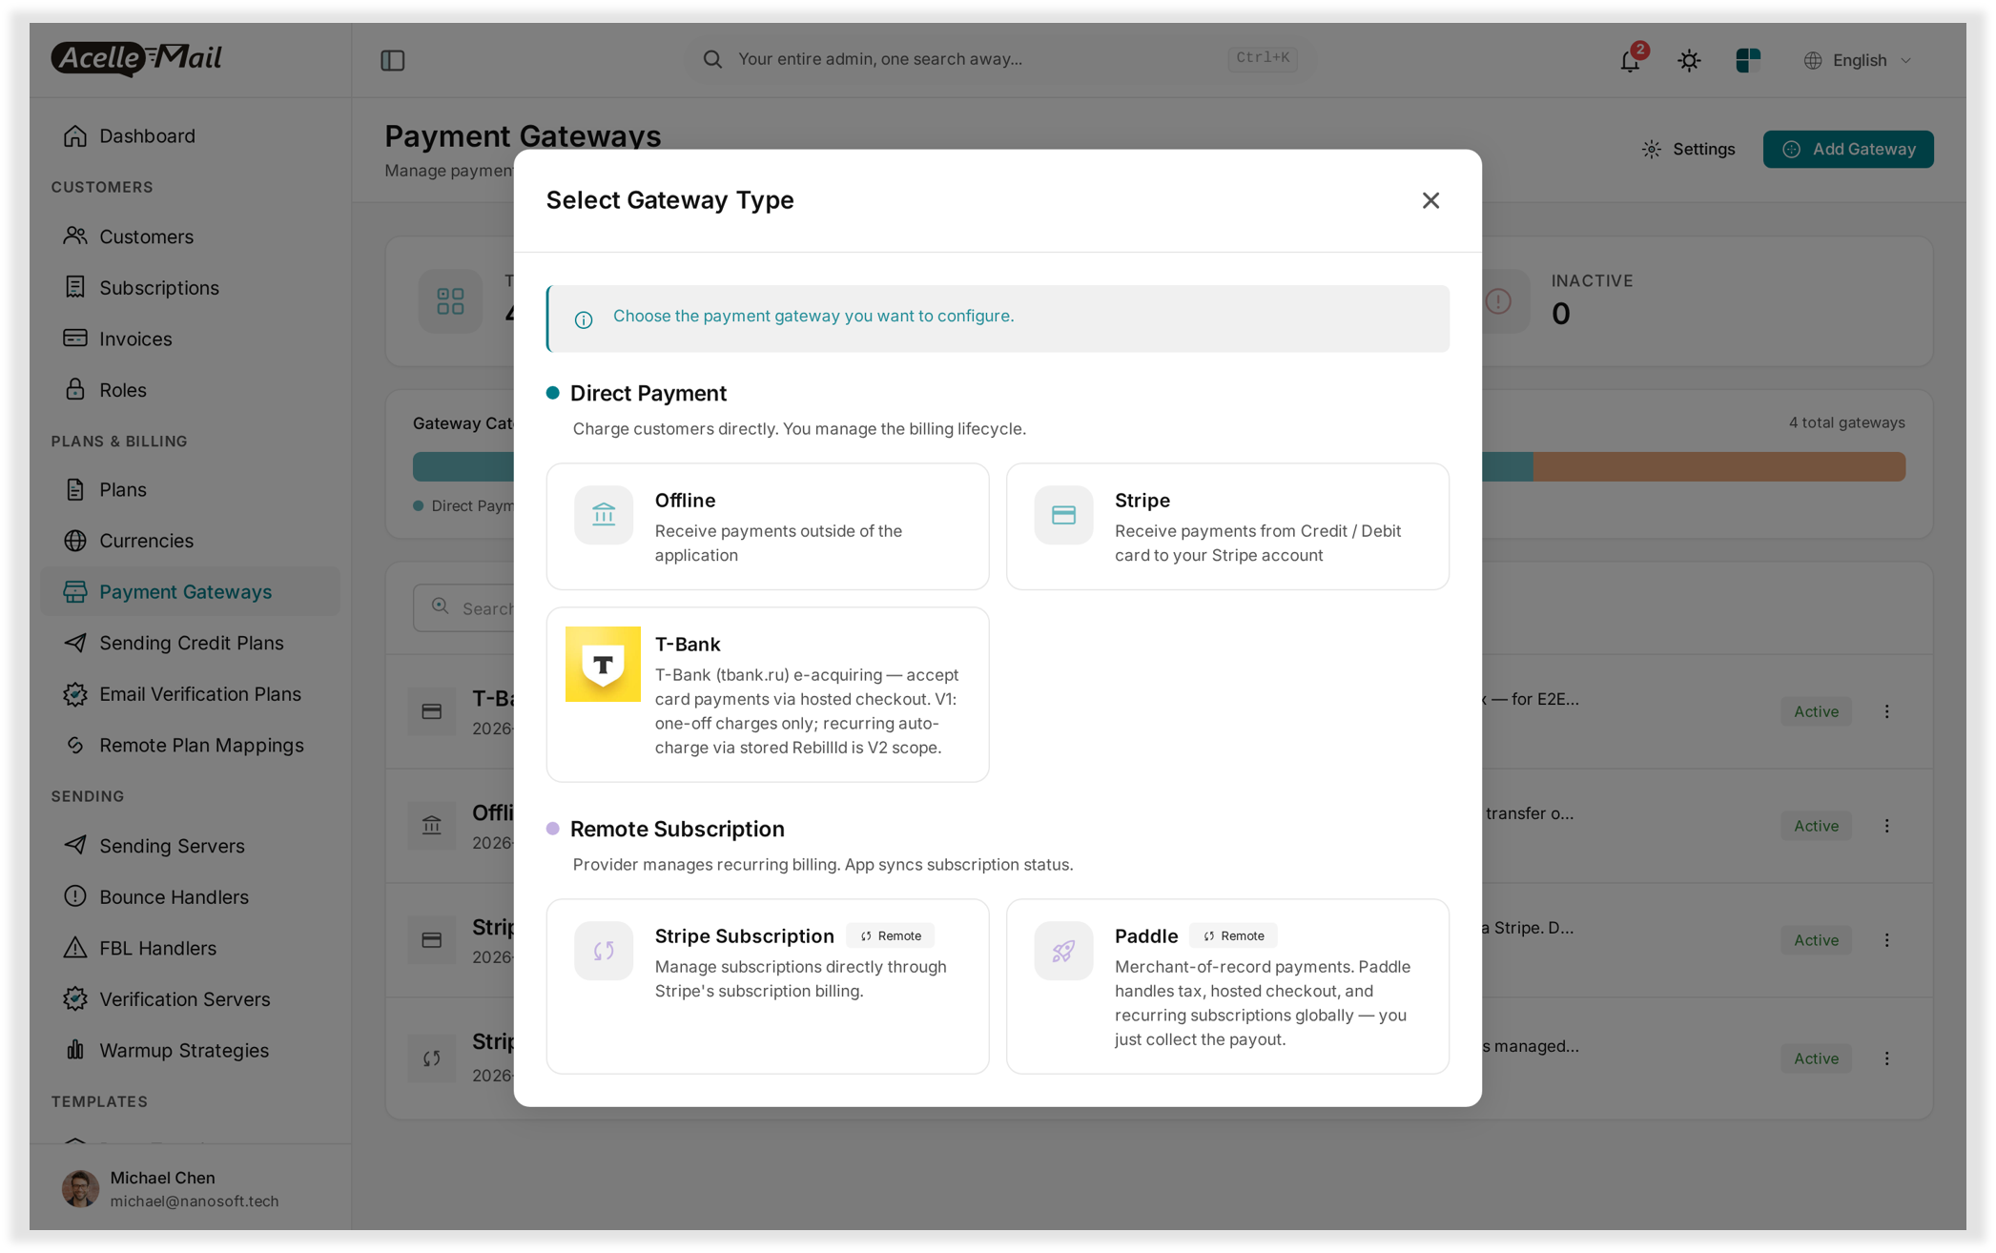This screenshot has width=1996, height=1253.
Task: Click the Customers people icon
Action: [74, 236]
